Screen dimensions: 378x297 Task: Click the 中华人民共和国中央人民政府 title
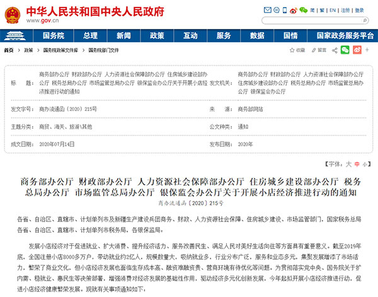pos(95,11)
